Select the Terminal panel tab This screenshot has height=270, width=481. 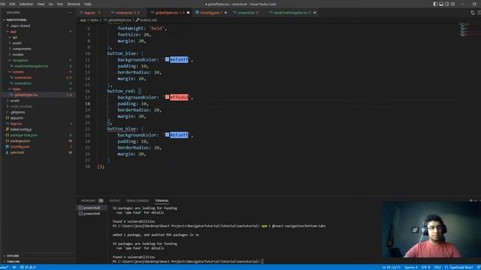[162, 201]
